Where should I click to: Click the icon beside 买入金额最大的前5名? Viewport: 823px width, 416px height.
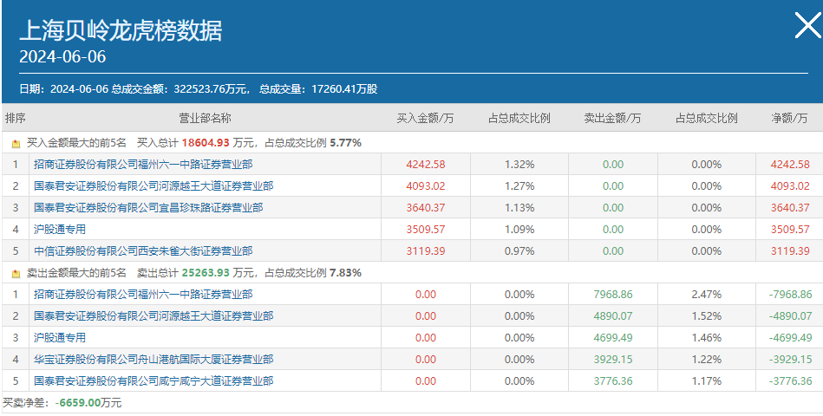coord(16,143)
